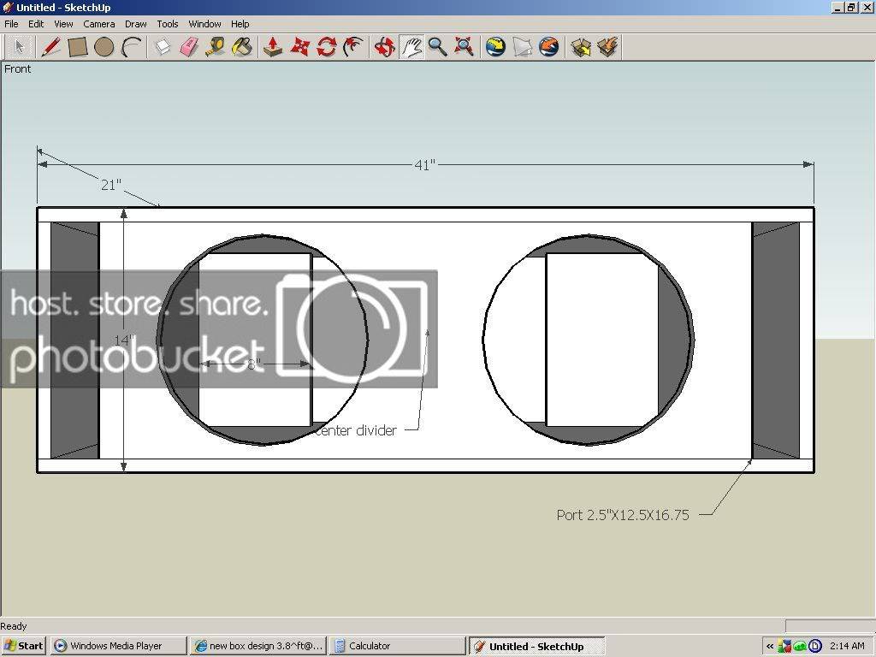This screenshot has width=876, height=657.
Task: Click the Zoom Extents tool
Action: click(x=465, y=47)
